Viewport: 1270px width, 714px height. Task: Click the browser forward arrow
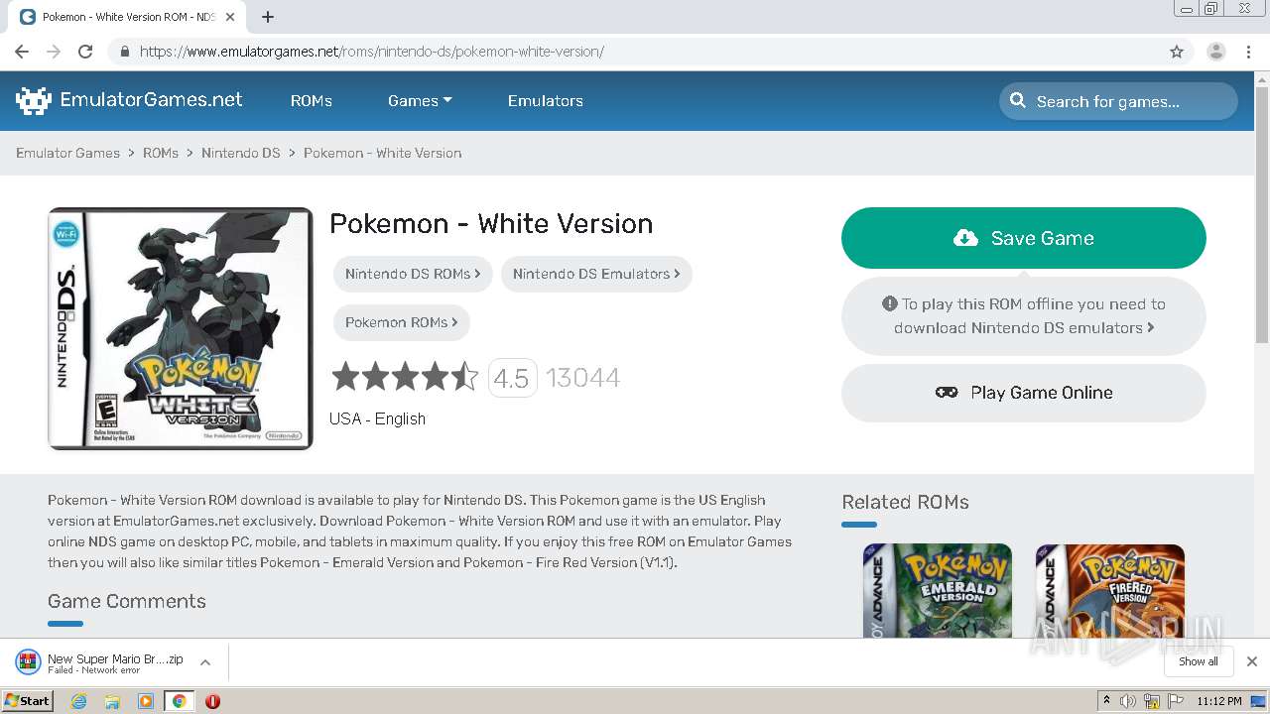(54, 52)
